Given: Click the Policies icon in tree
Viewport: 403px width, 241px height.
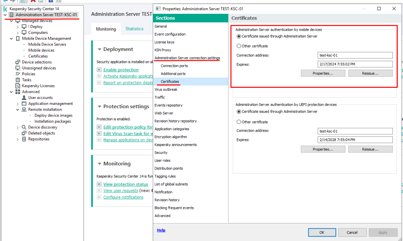Looking at the screenshot, I should click(x=18, y=74).
